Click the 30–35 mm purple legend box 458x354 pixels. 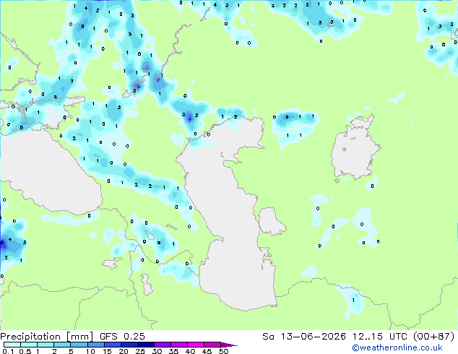click(163, 345)
